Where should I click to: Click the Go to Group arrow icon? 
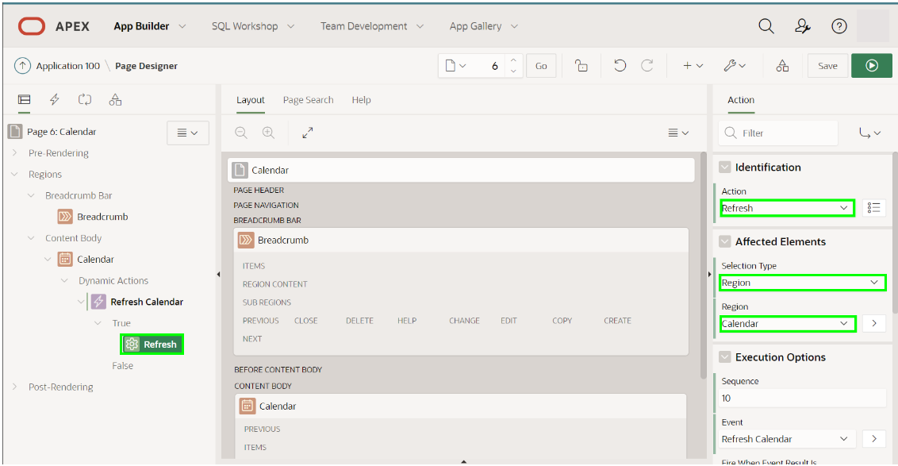(x=869, y=133)
